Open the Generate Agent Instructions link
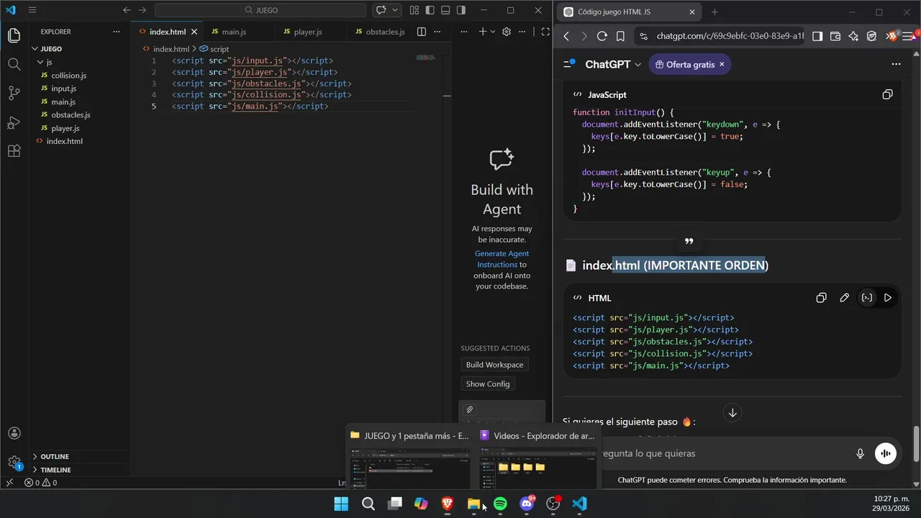Viewport: 921px width, 518px height. (x=502, y=259)
